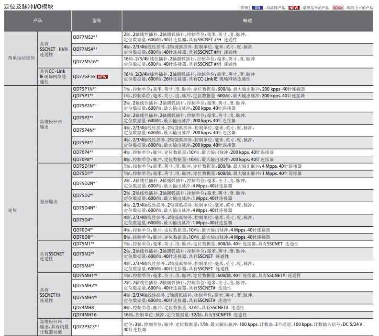Click the 具有 SSCNET III 连通性 subcategory cell
This screenshot has width=379, height=336.
click(x=55, y=295)
